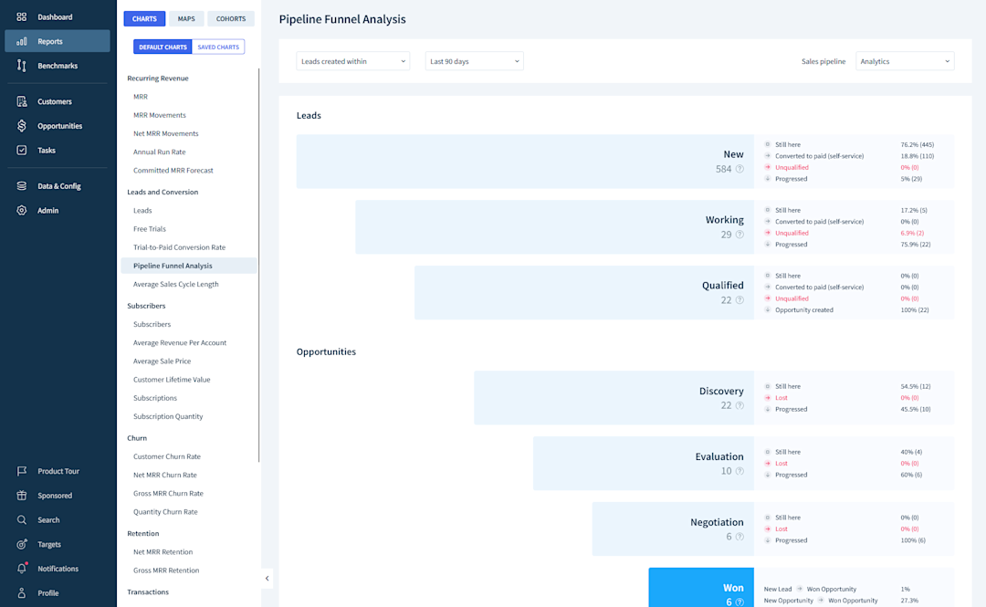Screen dimensions: 986x607
Task: Open the 'Leads created within' dropdown
Action: [x=352, y=61]
